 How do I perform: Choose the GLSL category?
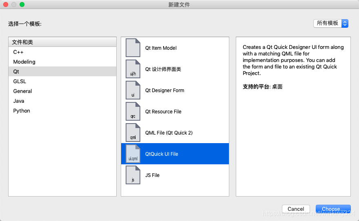point(62,81)
